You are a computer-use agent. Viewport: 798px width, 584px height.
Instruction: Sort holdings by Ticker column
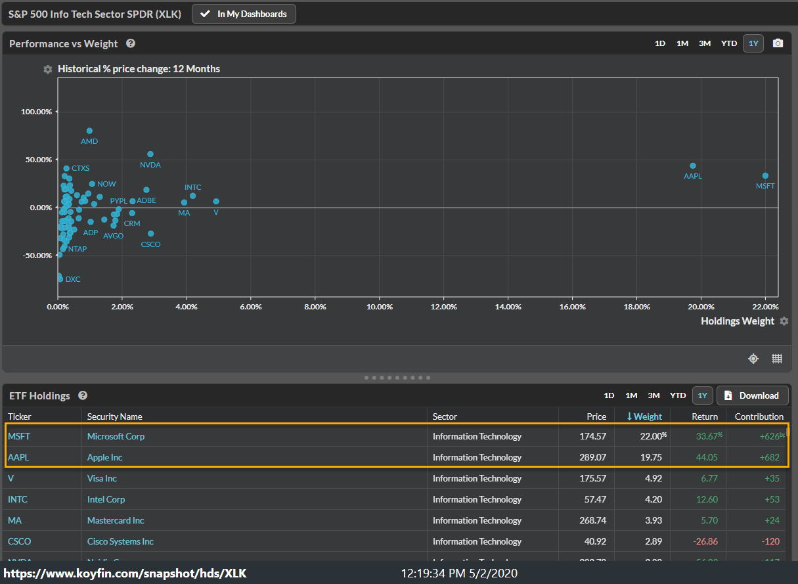pos(19,416)
